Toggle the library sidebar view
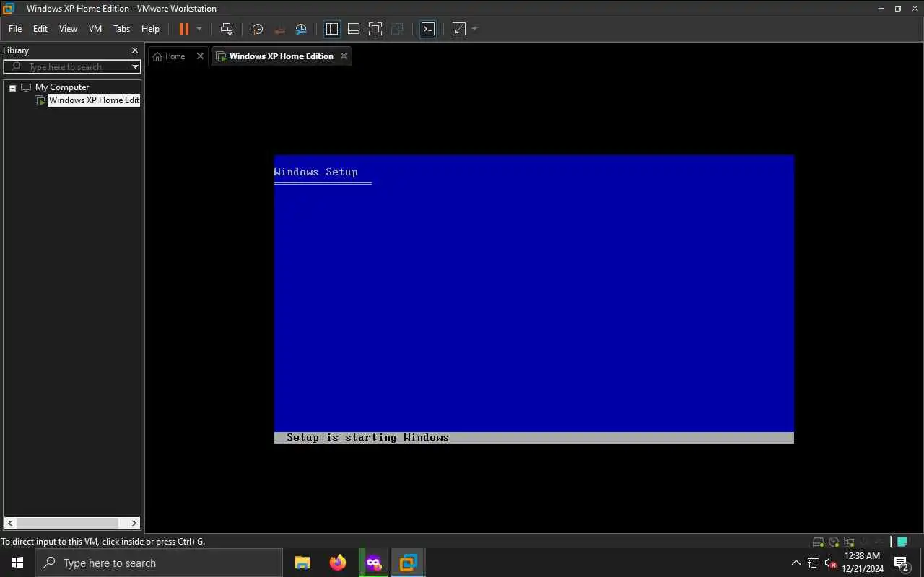 [x=332, y=29]
